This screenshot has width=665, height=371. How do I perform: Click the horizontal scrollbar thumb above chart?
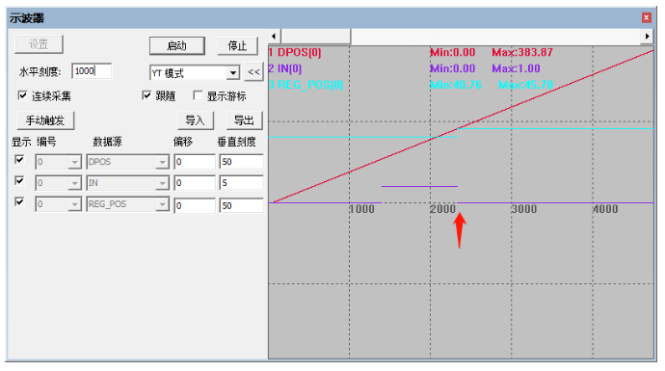coord(315,37)
